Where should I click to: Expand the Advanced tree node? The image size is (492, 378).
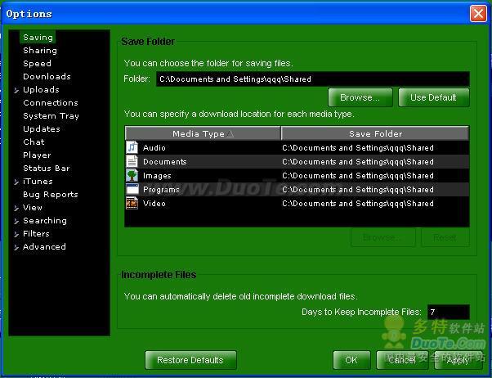click(x=16, y=248)
